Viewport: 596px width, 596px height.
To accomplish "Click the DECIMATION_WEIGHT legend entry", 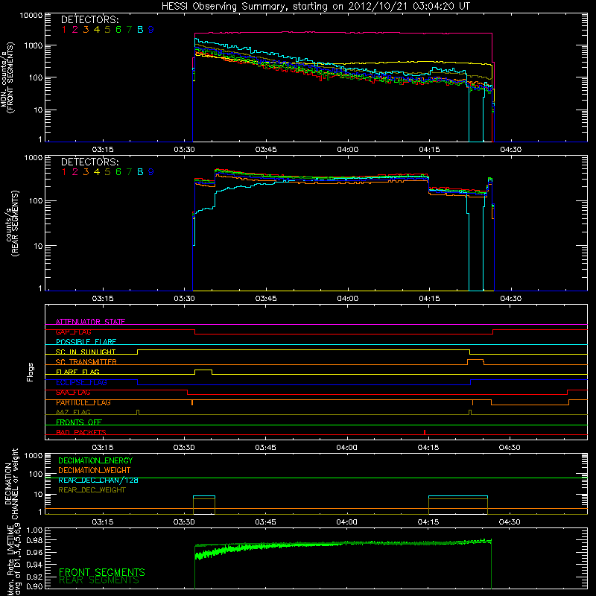I will click(95, 470).
